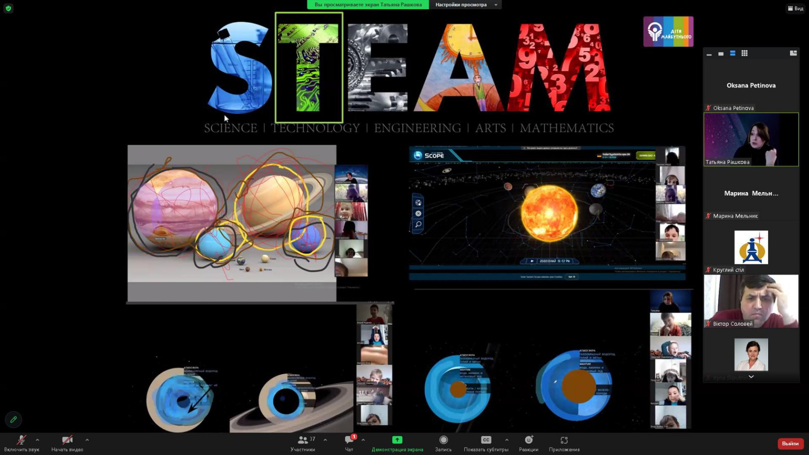Viewport: 809px width, 455px height.
Task: Click the Scope date and time readout
Action: (x=555, y=261)
